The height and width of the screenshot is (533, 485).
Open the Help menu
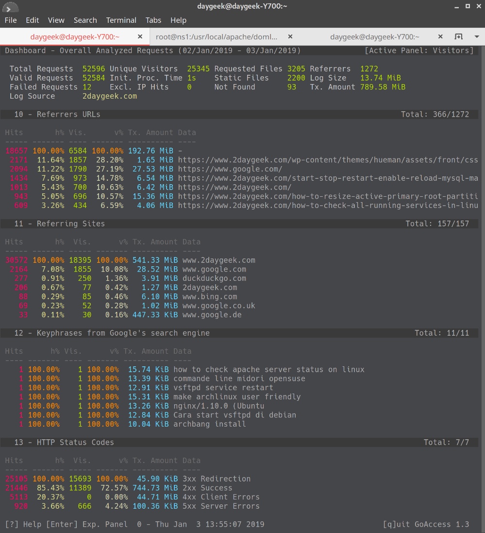pos(178,20)
